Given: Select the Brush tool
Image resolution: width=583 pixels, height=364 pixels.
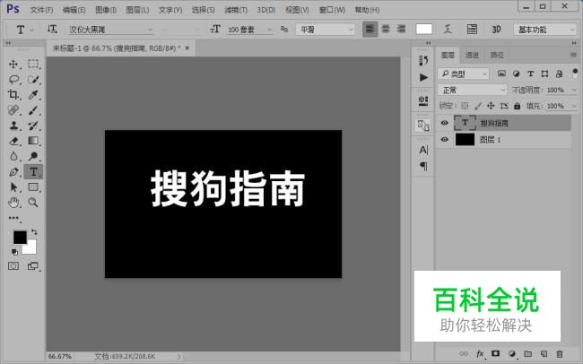Looking at the screenshot, I should click(33, 110).
